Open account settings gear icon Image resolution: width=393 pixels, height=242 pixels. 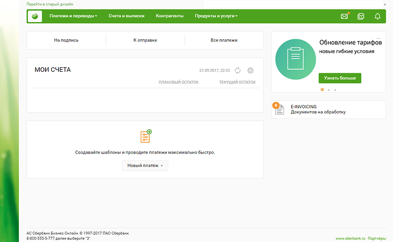point(250,71)
